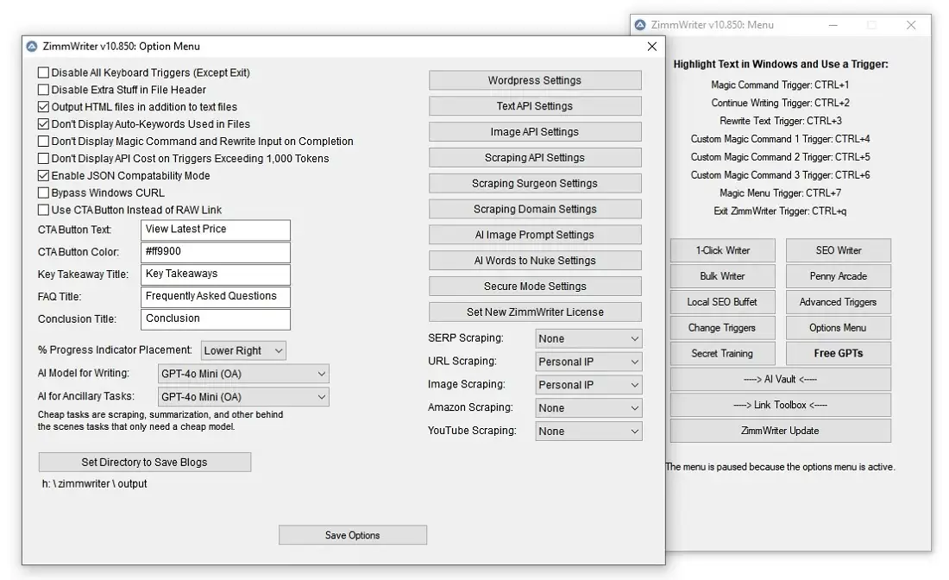Enable Disable All Keyboard Triggers checkbox
This screenshot has width=949, height=580.
44,73
